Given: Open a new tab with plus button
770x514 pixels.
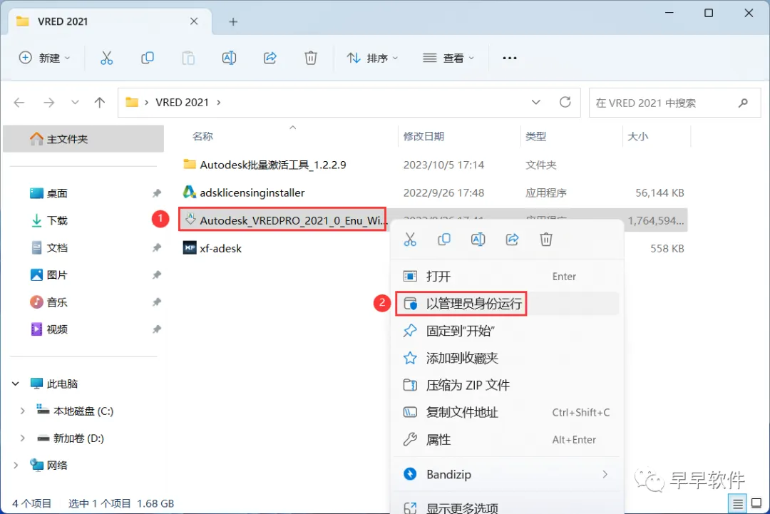Looking at the screenshot, I should click(x=233, y=21).
